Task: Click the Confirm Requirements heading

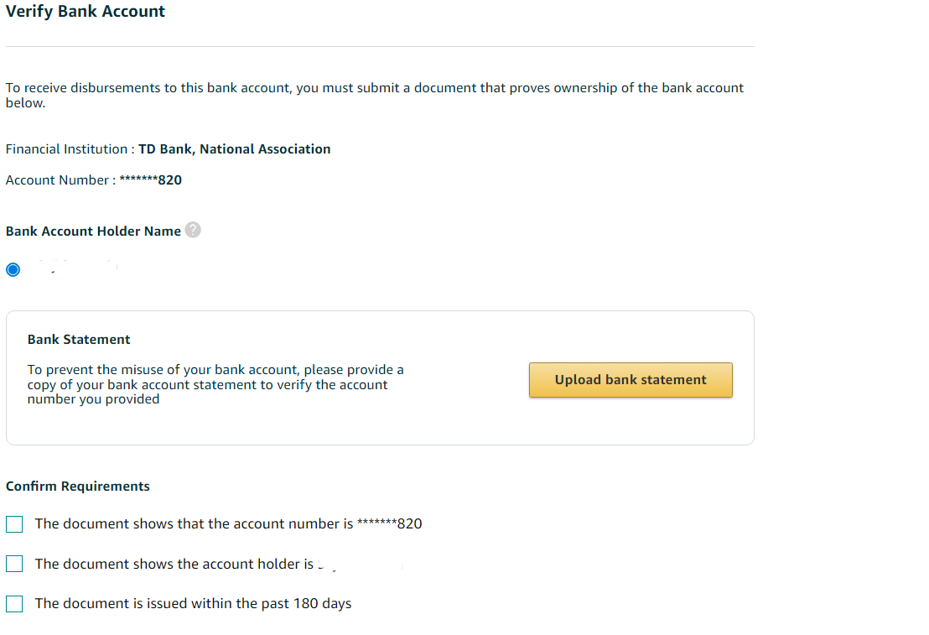Action: [78, 487]
